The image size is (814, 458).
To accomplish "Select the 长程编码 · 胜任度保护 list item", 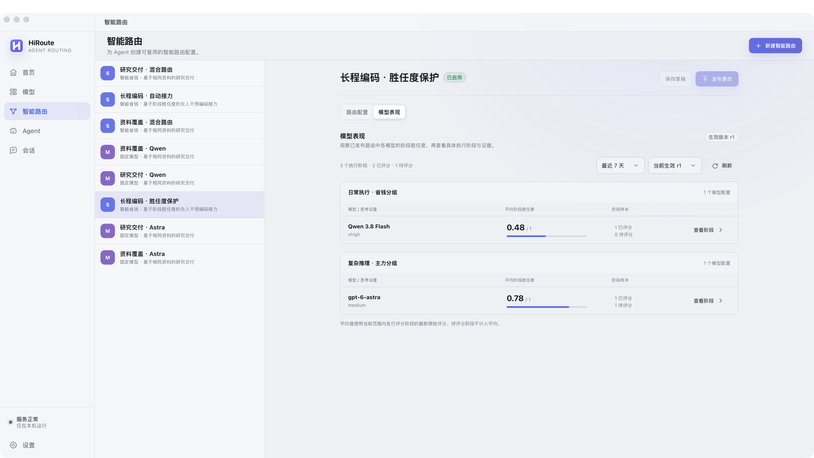I will 180,205.
